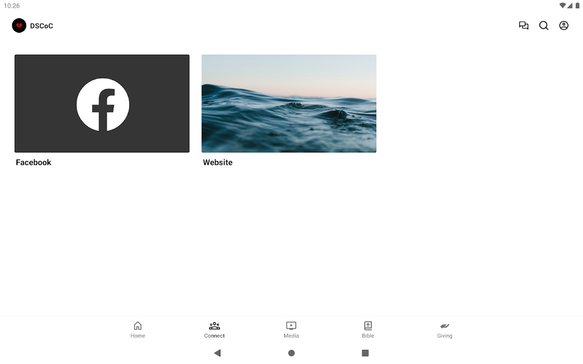
Task: Open the user profile account icon
Action: point(564,25)
